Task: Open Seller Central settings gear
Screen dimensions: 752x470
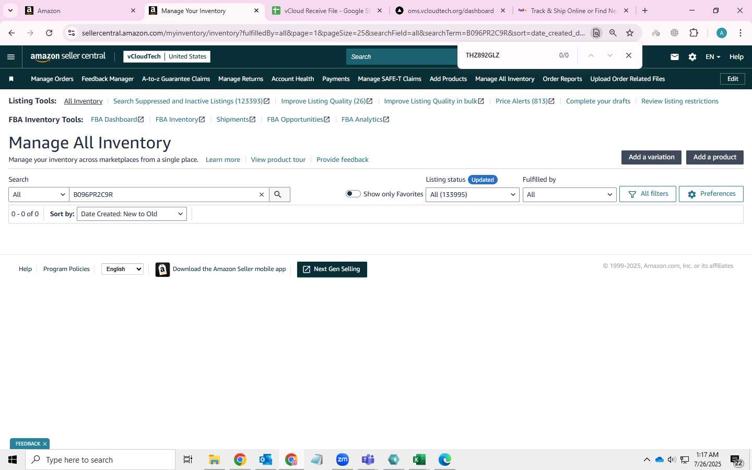Action: [x=692, y=57]
